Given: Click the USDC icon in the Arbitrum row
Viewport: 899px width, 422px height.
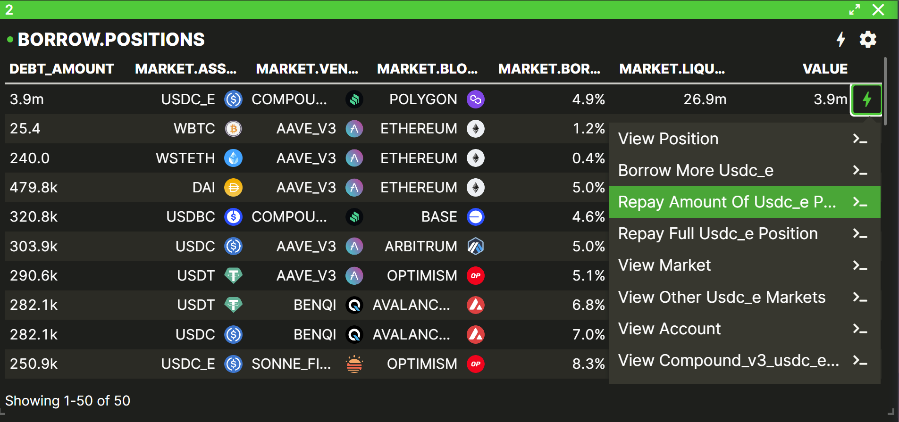Looking at the screenshot, I should point(233,246).
